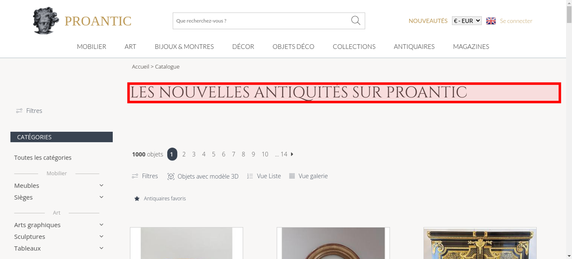
Task: Open the ANTIQUAIRES menu
Action: pyautogui.click(x=414, y=46)
